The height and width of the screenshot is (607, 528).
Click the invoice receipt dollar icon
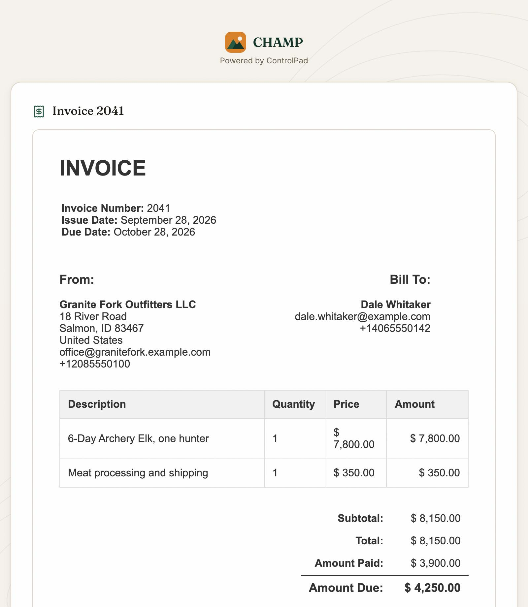39,112
